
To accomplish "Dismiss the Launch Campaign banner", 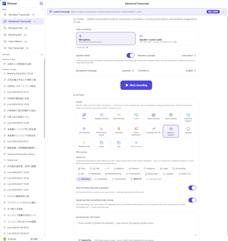I will tap(223, 12).
